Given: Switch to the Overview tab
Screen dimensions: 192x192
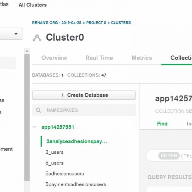Looking at the screenshot, I should (54, 58).
